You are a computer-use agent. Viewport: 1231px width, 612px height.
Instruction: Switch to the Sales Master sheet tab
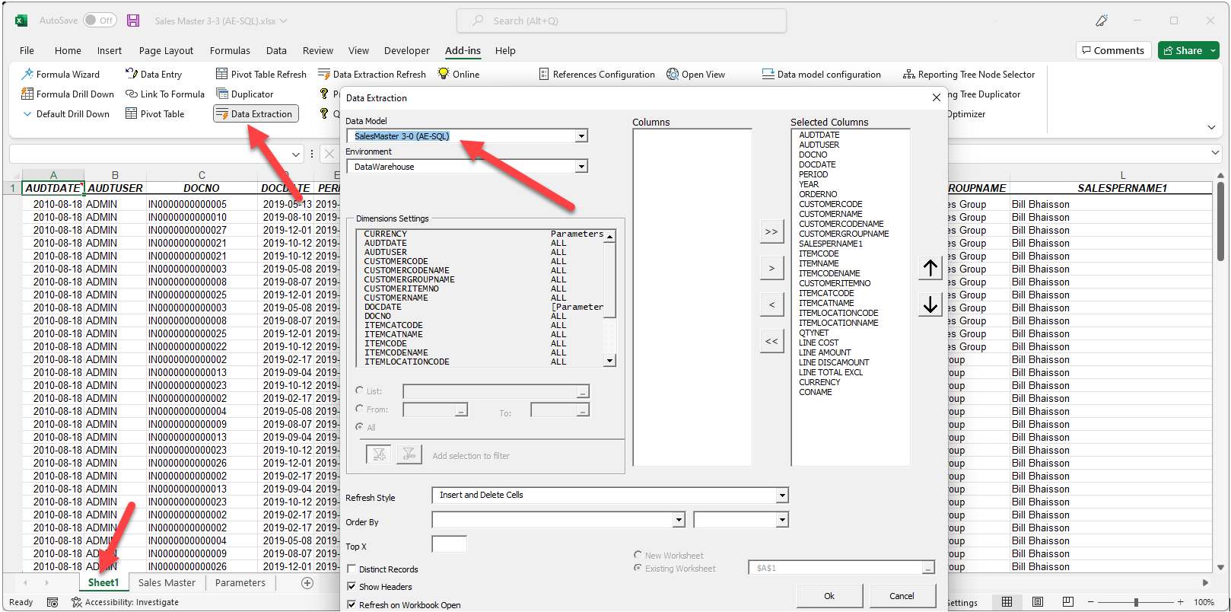click(167, 583)
